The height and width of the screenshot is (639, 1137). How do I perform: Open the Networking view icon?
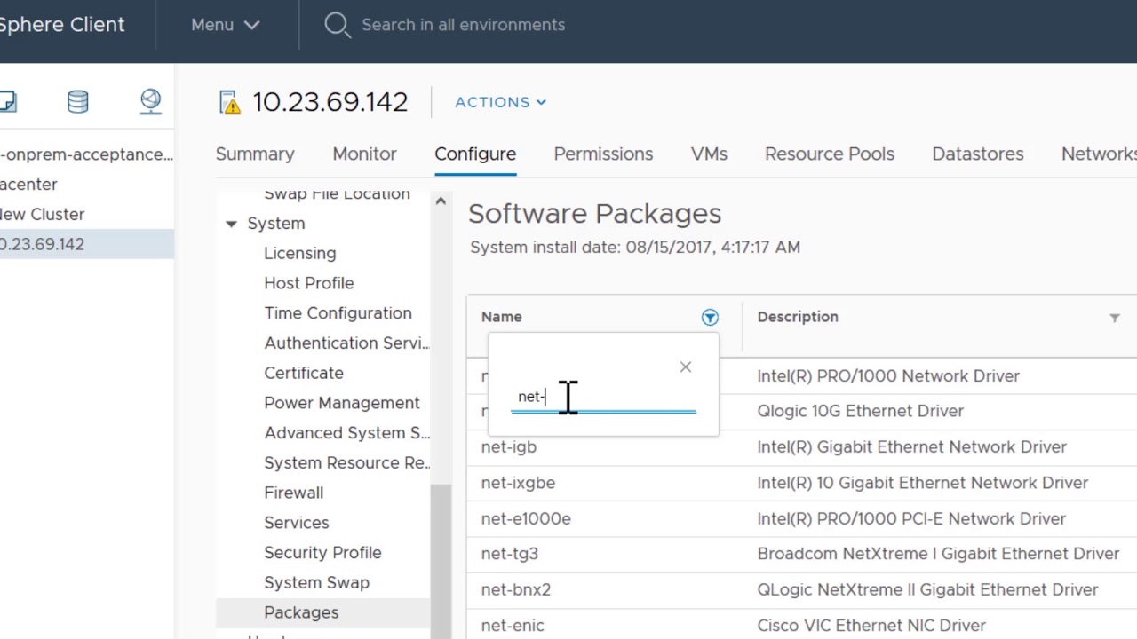point(150,102)
